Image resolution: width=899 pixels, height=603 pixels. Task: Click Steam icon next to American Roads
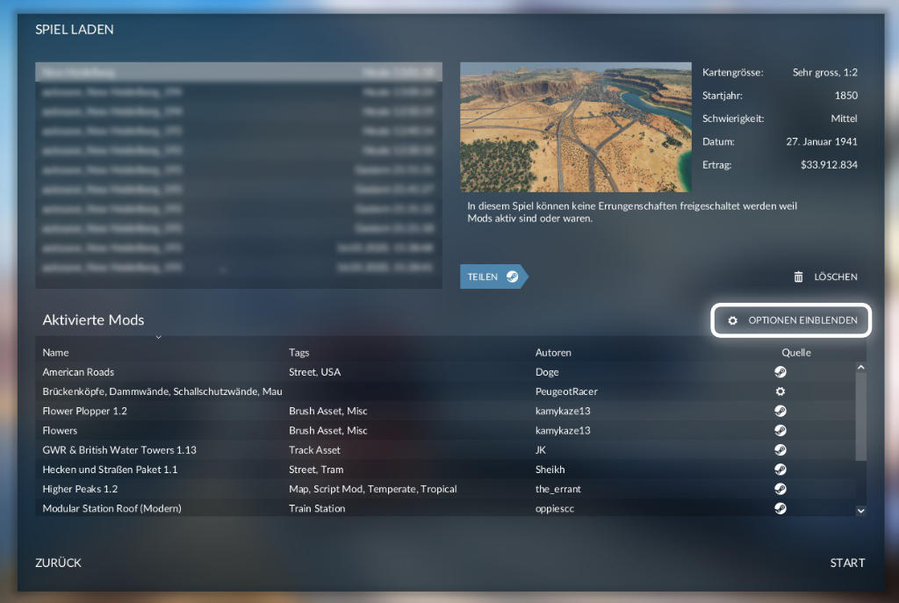pos(780,372)
